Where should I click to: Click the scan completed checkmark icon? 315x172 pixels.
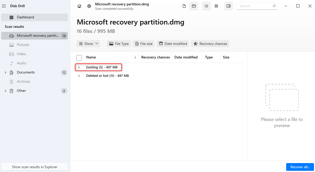click(89, 6)
